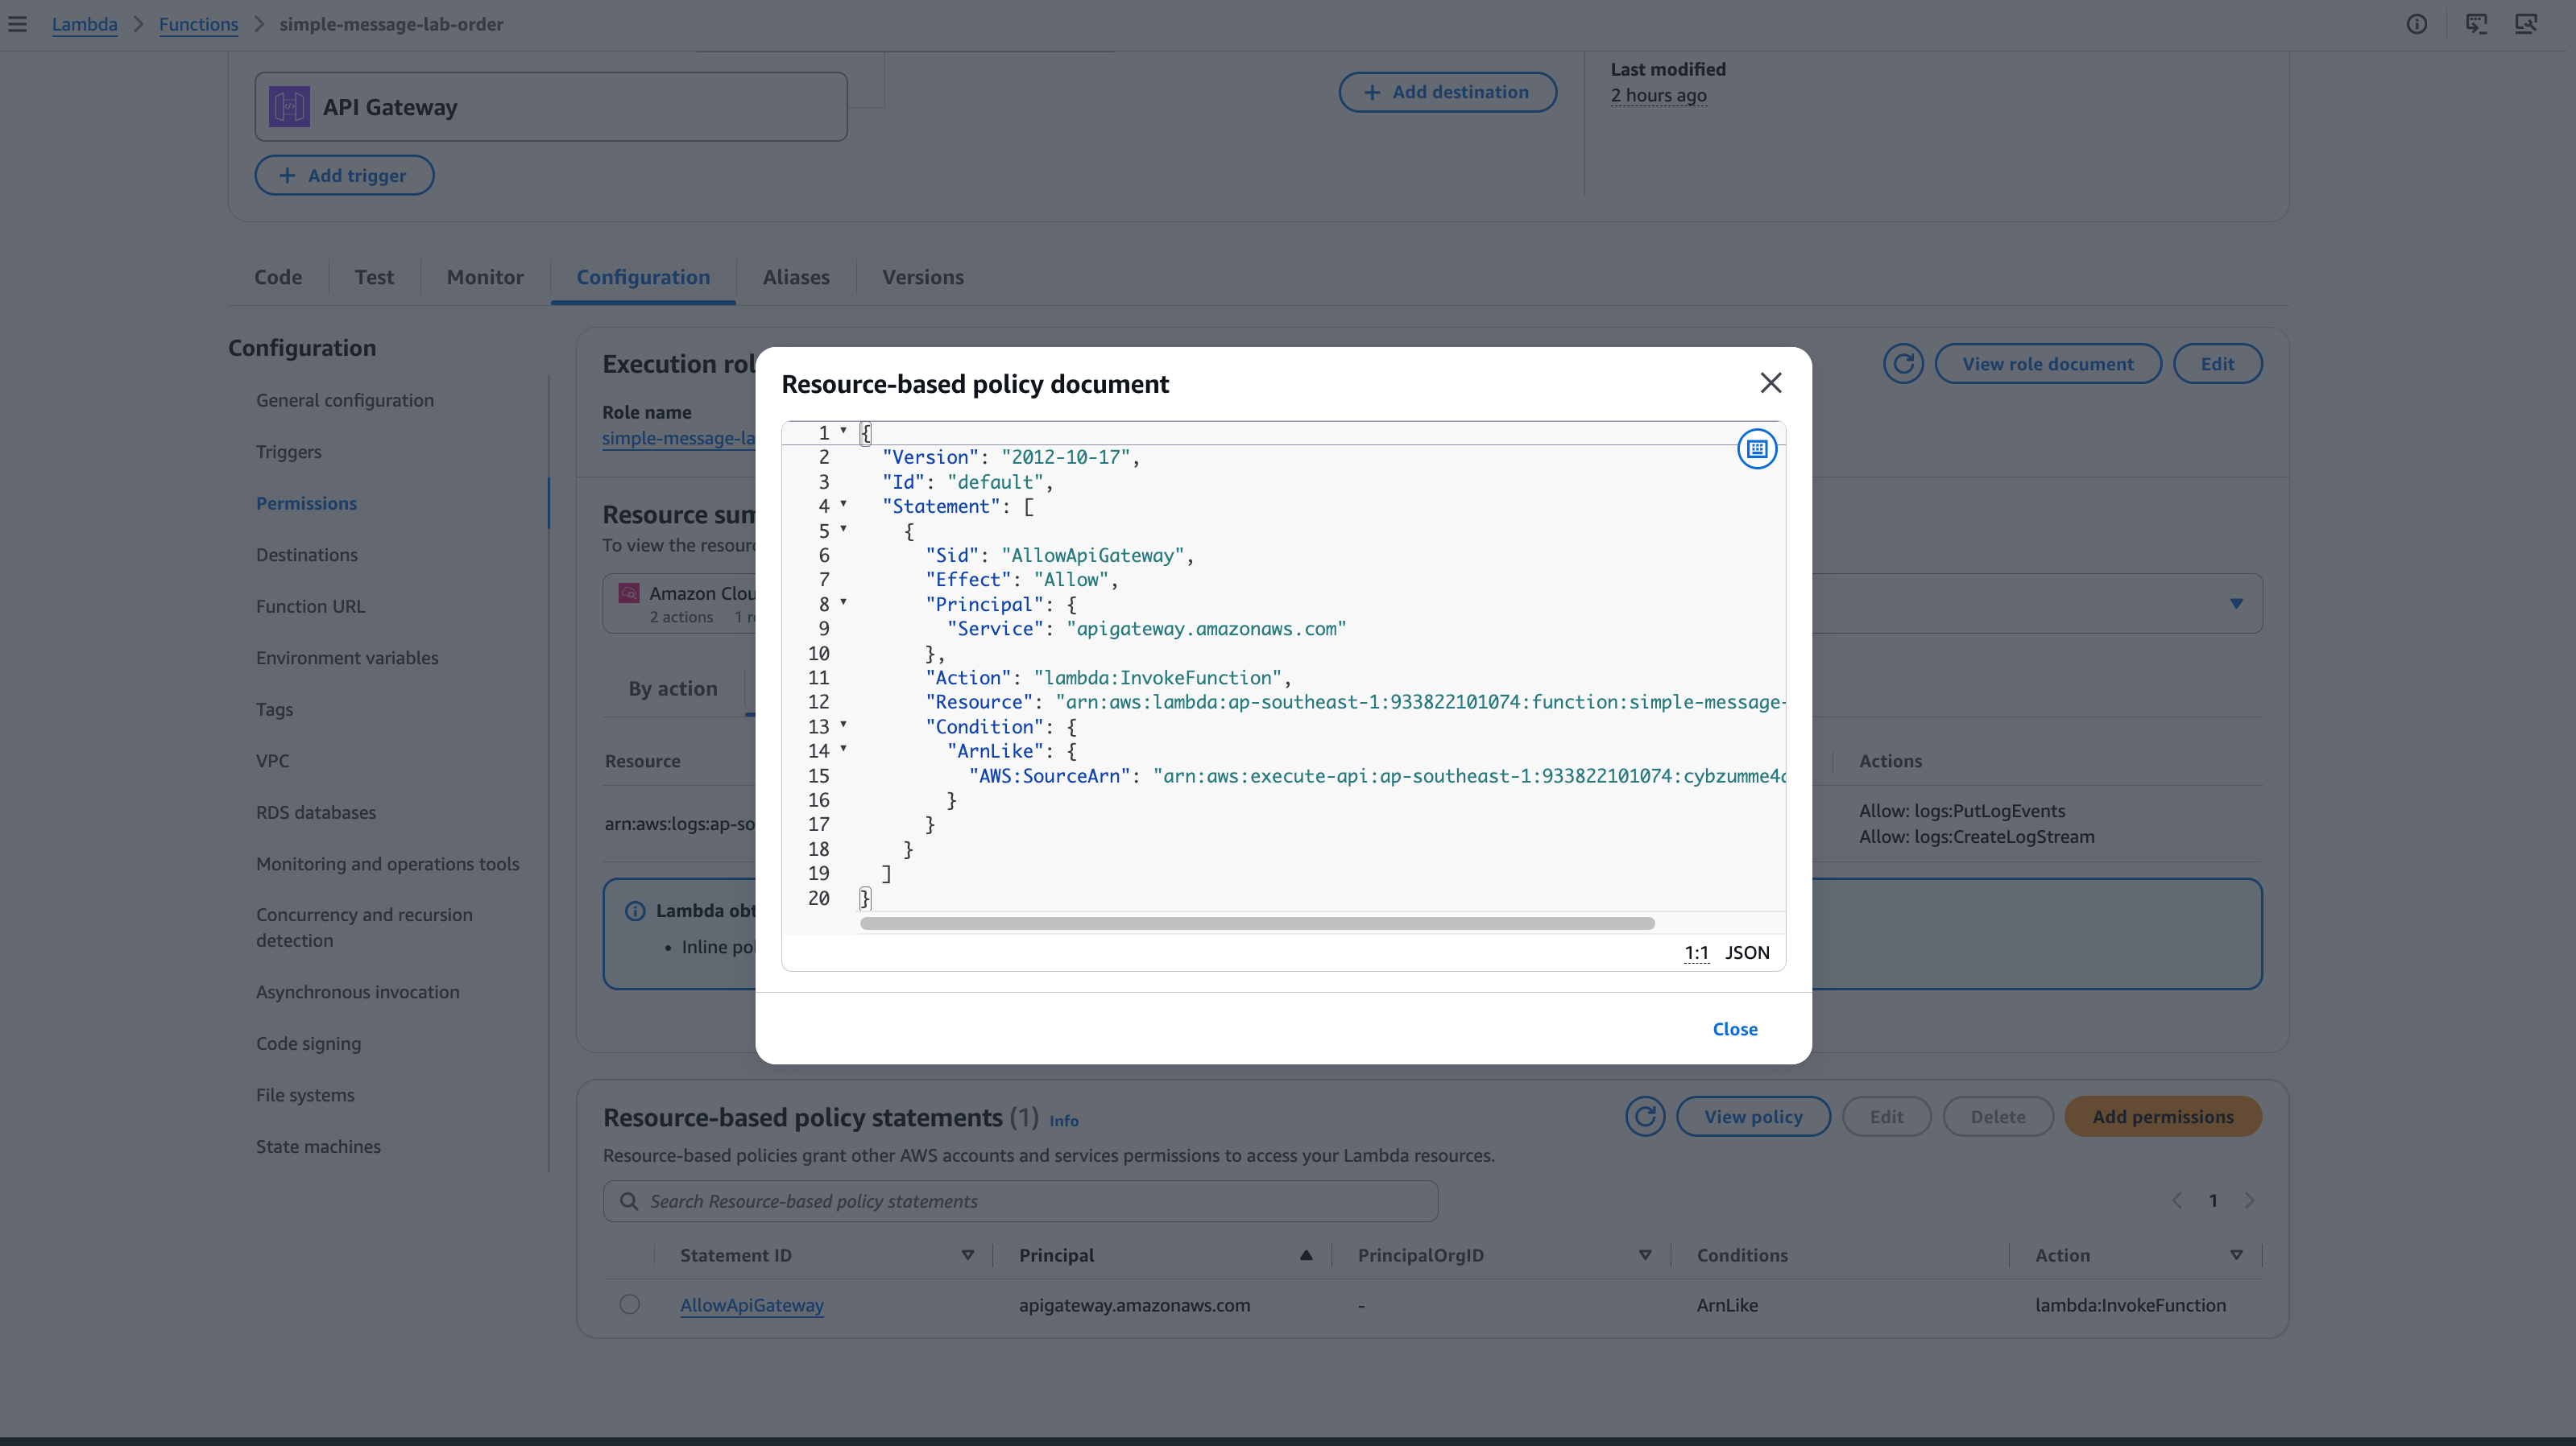Refresh the execution role section
This screenshot has width=2576, height=1446.
coord(1903,364)
